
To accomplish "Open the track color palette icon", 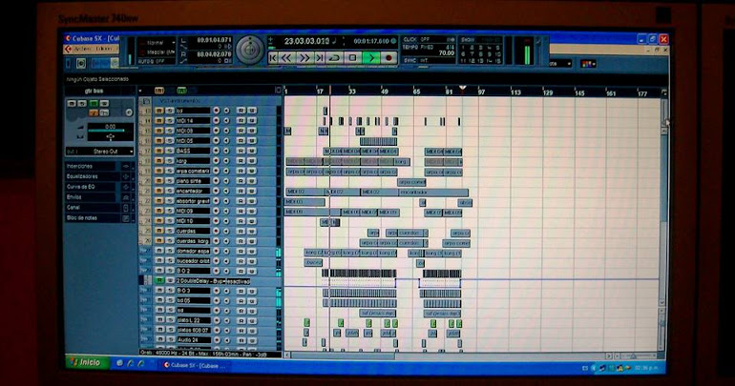I will coord(586,64).
